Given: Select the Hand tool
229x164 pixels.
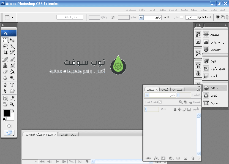Looking at the screenshot, I should tap(5, 104).
